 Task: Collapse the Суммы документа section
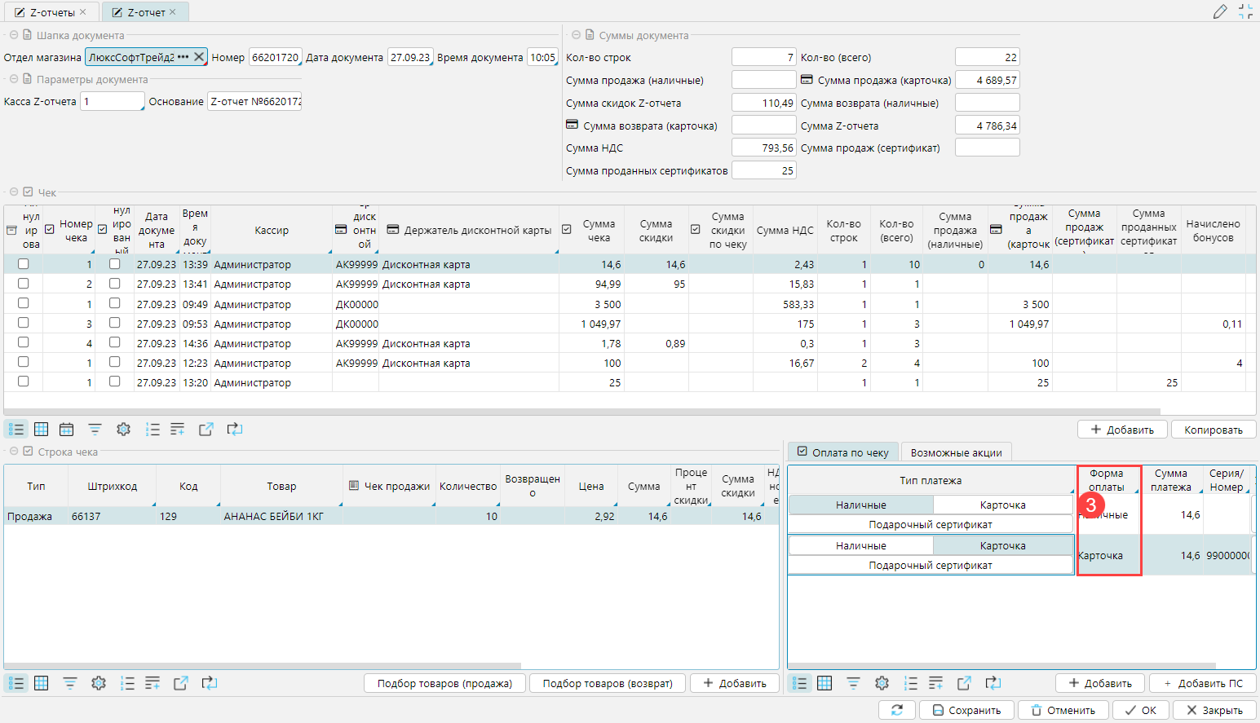point(577,35)
